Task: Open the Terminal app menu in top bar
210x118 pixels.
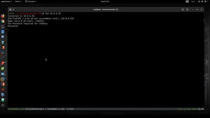Action: click(x=31, y=1)
